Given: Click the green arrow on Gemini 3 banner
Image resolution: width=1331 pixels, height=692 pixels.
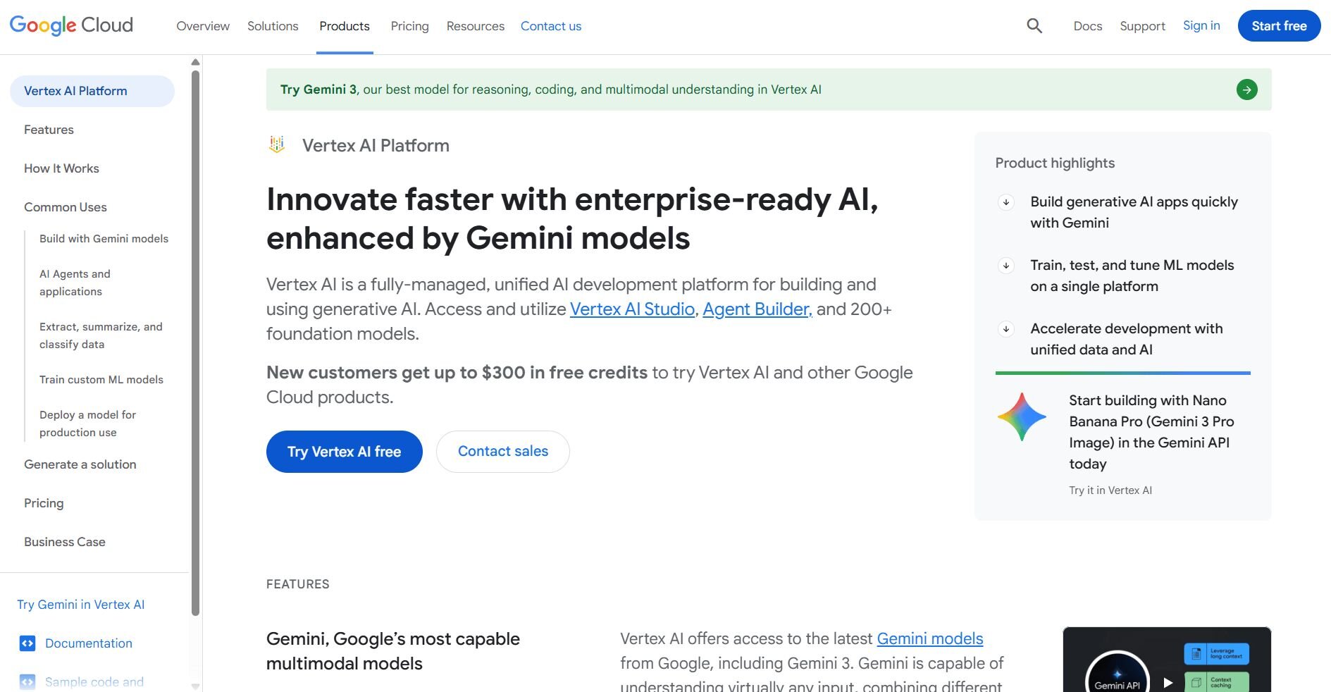Looking at the screenshot, I should click(x=1246, y=89).
